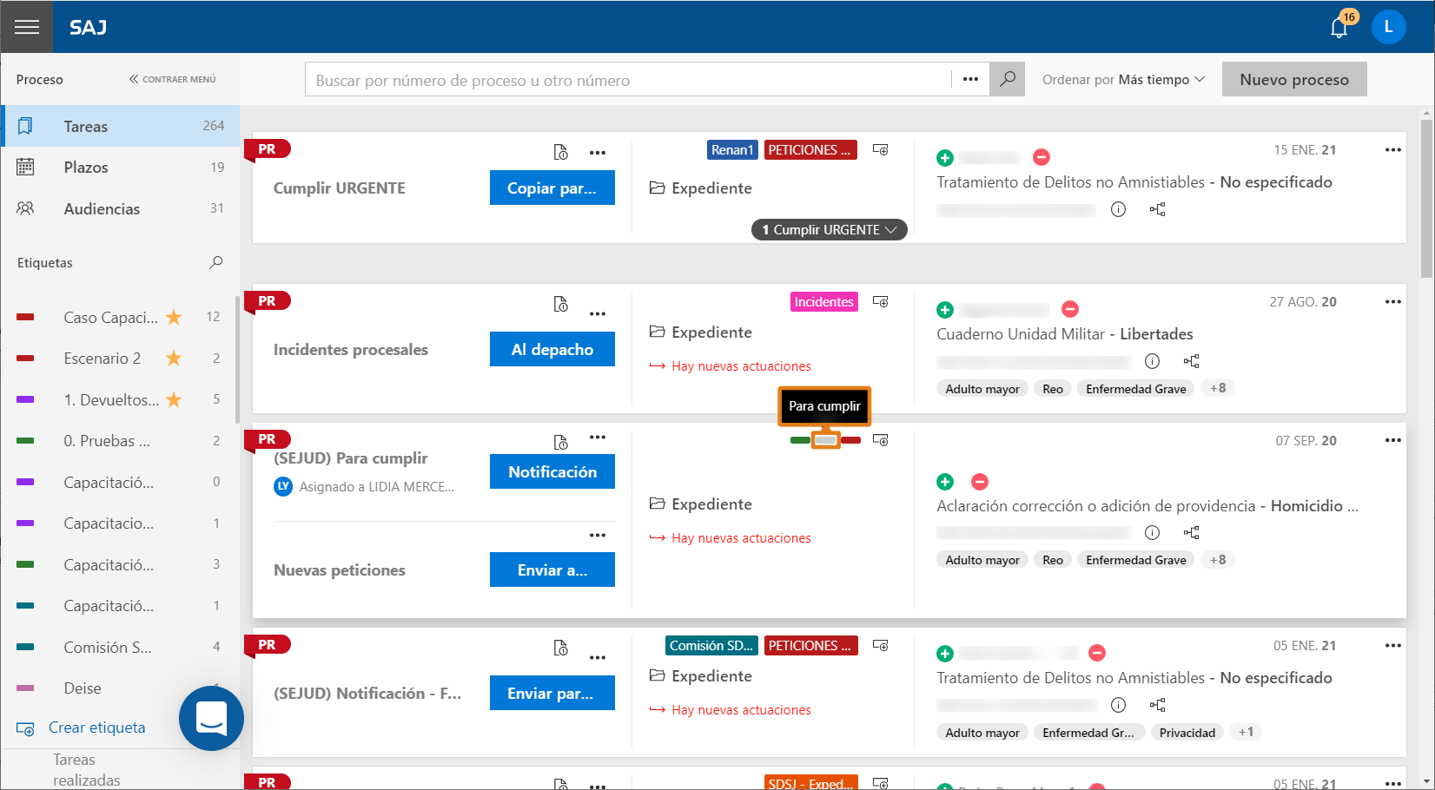The height and width of the screenshot is (790, 1435).
Task: Click the red color tag on Para cumplir card
Action: pyautogui.click(x=850, y=440)
